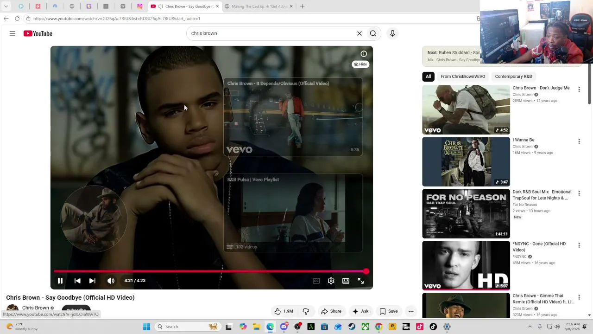
Task: Dislike the video
Action: tap(306, 311)
